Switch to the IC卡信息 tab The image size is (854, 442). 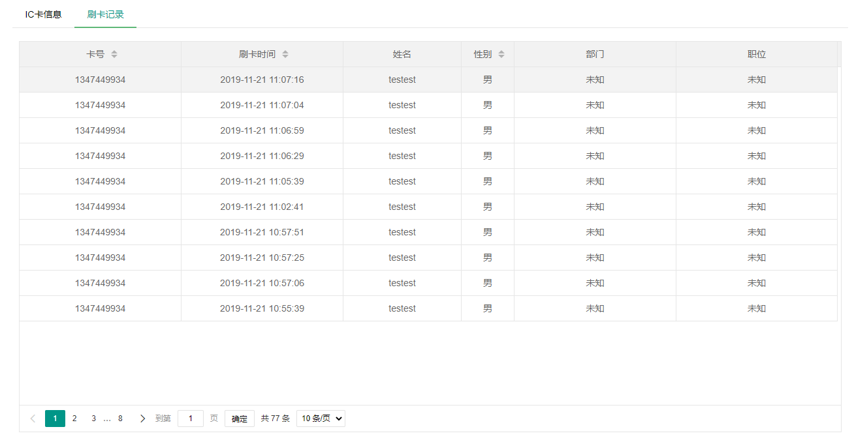point(43,14)
